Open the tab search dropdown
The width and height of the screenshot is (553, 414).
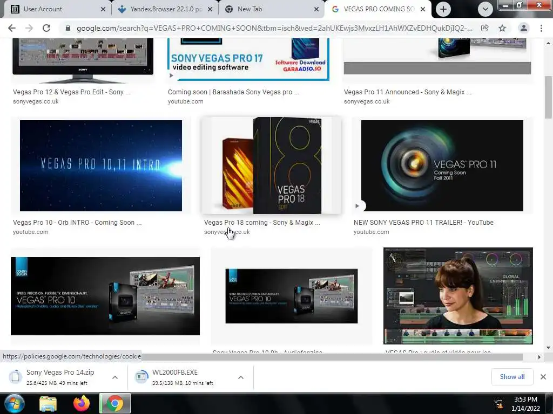(x=485, y=9)
